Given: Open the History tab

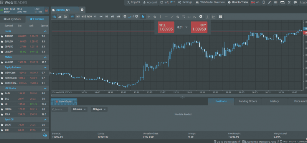Looking at the screenshot, I should pyautogui.click(x=274, y=101).
